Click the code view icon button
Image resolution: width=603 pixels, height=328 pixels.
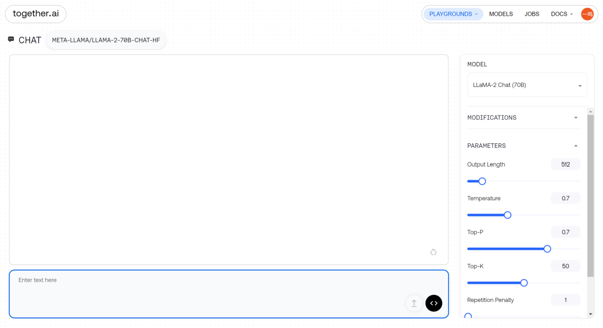[x=434, y=303]
